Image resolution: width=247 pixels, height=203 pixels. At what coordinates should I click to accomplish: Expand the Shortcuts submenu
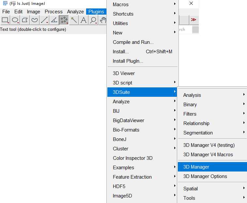142,14
